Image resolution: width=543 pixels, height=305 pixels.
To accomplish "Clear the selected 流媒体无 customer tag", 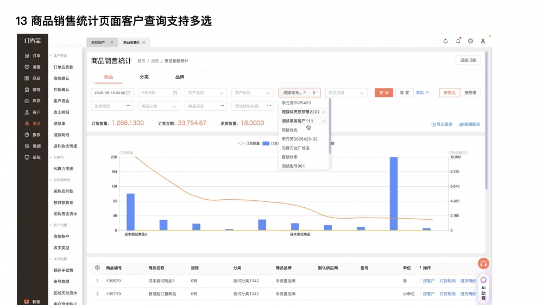I will click(305, 93).
